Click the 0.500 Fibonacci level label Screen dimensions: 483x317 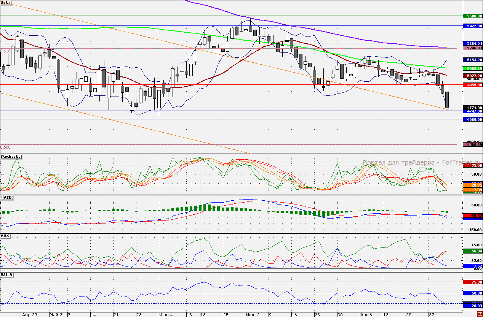(x=6, y=147)
